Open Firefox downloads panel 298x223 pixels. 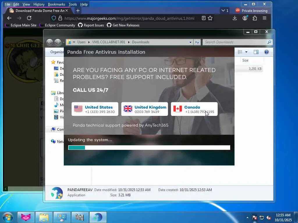coord(235,18)
